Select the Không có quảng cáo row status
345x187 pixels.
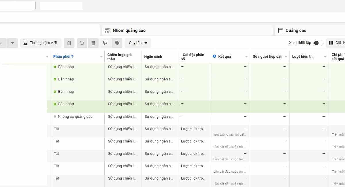coord(75,117)
